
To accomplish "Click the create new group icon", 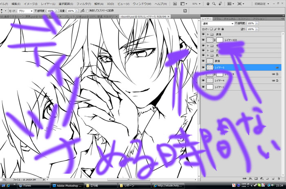I will click(x=267, y=179).
